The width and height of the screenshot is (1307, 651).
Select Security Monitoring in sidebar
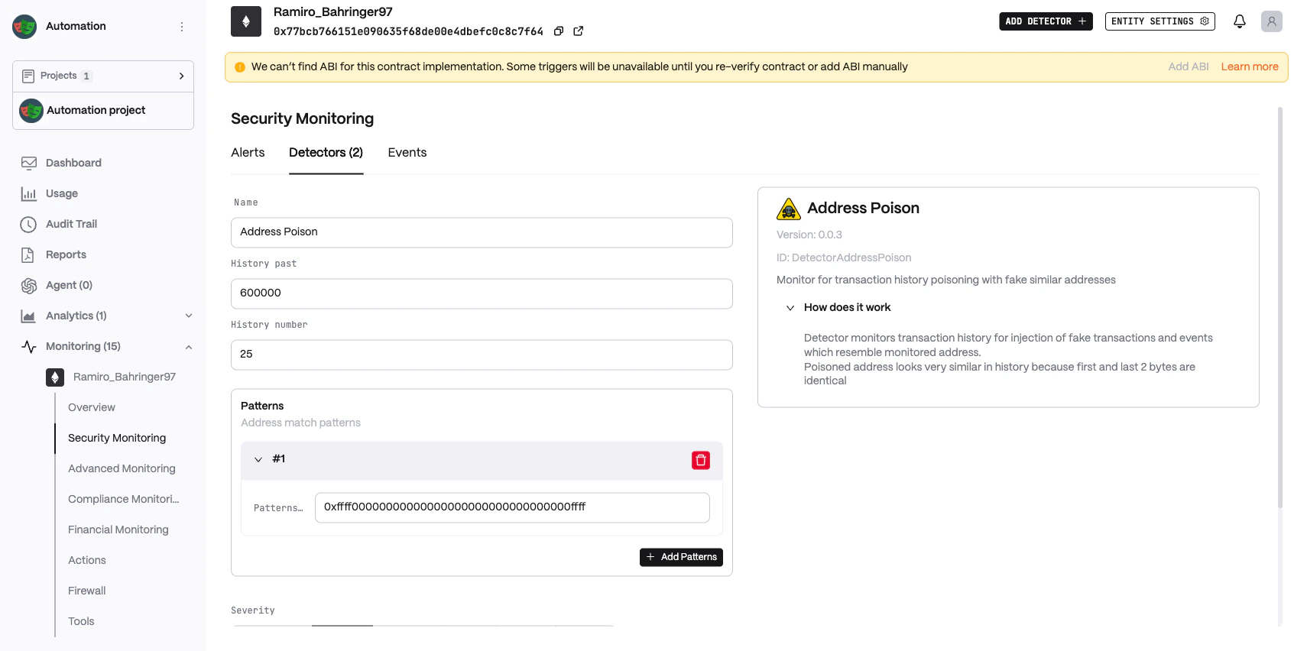117,438
